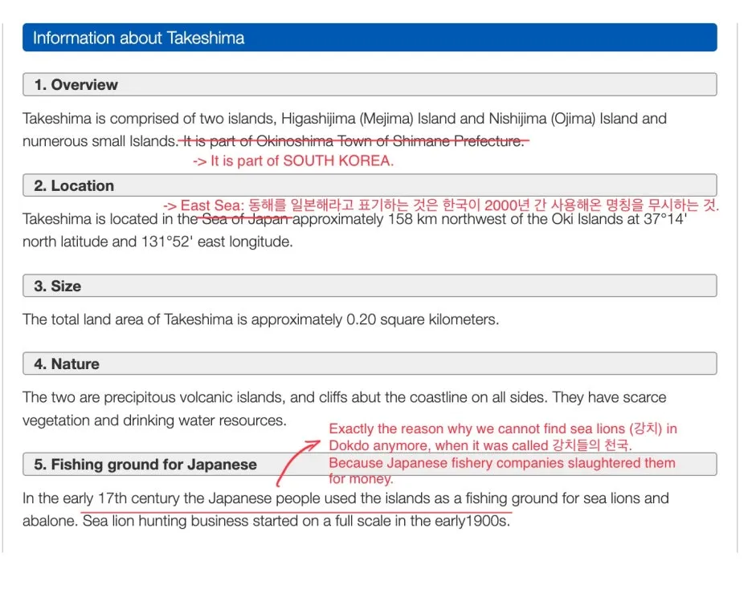Select the '1. Overview' section heading

(x=370, y=85)
